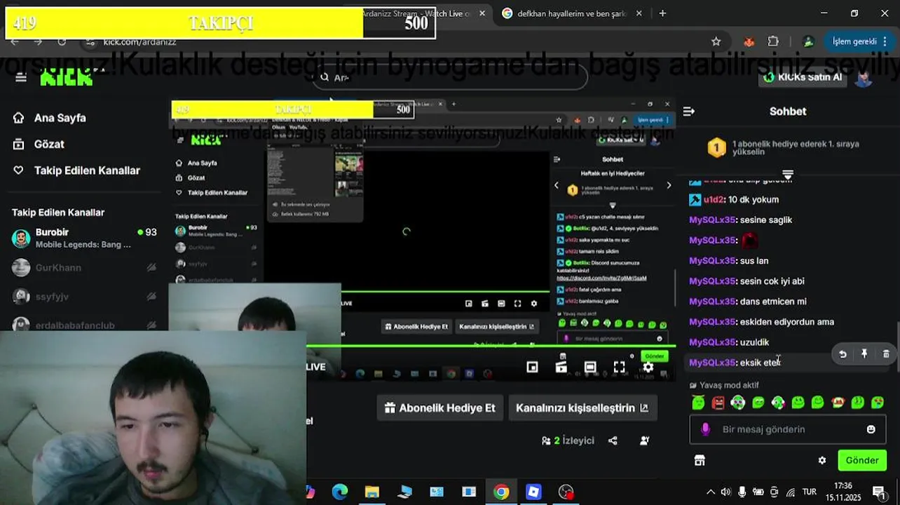Image resolution: width=900 pixels, height=505 pixels.
Task: Reply to the 'eksik eter' message
Action: pyautogui.click(x=843, y=354)
